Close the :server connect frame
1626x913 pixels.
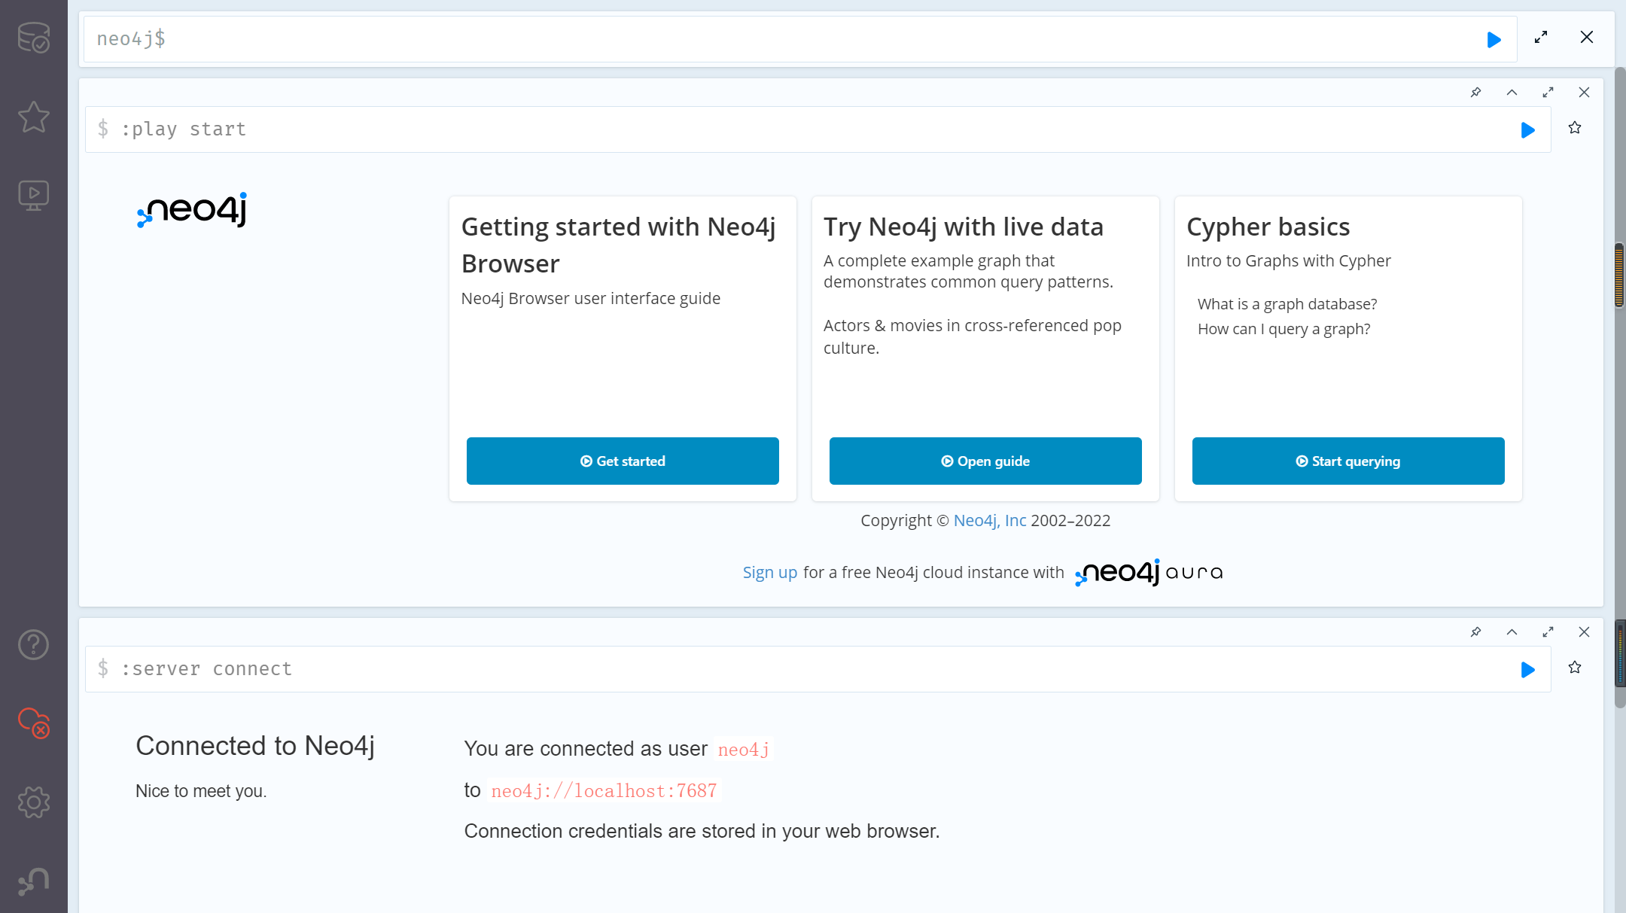[x=1584, y=632]
